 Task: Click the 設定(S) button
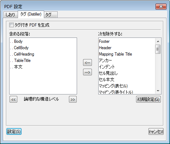[x=14, y=132]
